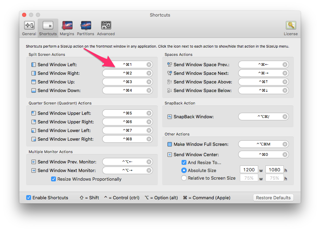The width and height of the screenshot is (320, 231).
Task: Open the General preferences tab
Action: click(29, 28)
